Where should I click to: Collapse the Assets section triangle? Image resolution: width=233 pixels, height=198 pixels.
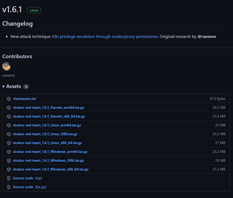[x=3, y=87]
